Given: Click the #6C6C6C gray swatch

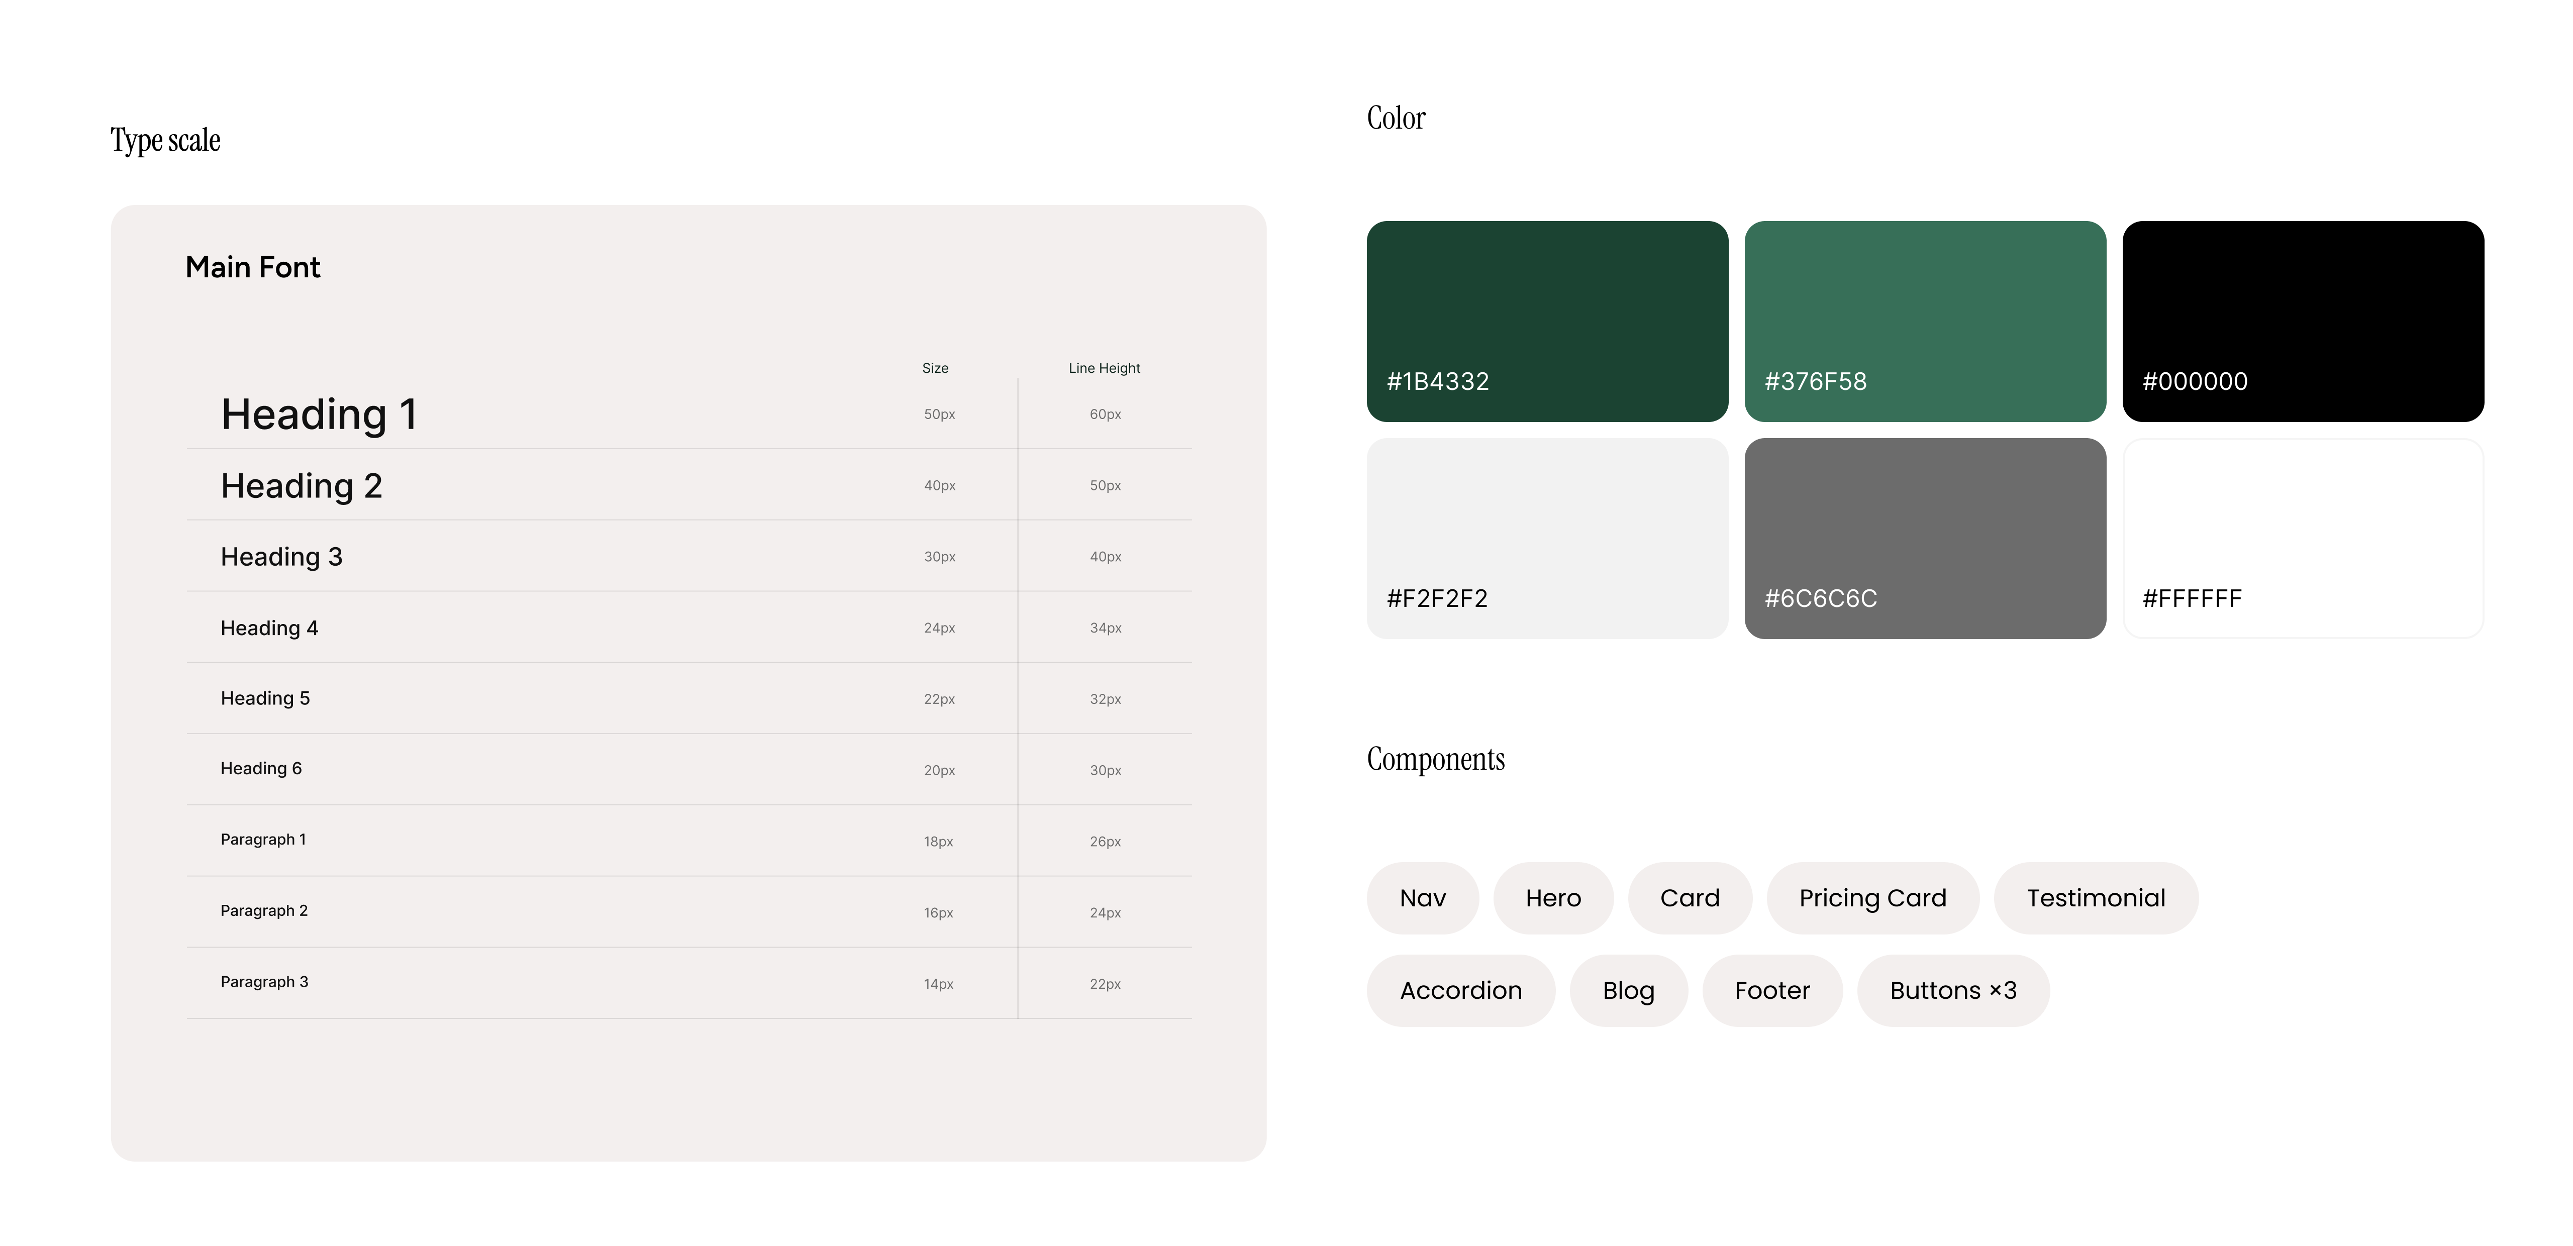Looking at the screenshot, I should [x=1925, y=538].
